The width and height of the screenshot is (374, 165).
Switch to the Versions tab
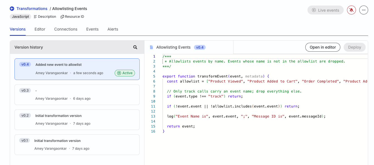click(18, 29)
